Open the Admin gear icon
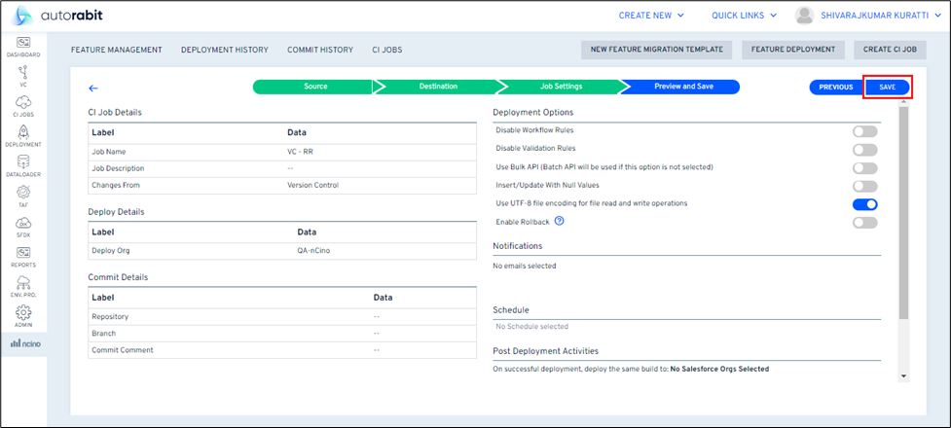The width and height of the screenshot is (951, 428). pyautogui.click(x=23, y=316)
